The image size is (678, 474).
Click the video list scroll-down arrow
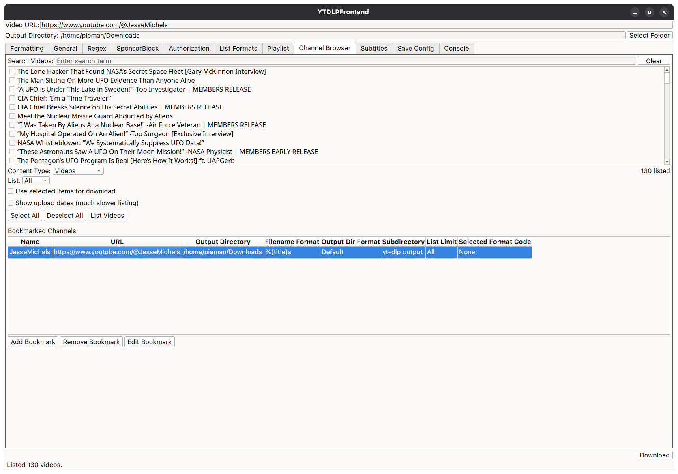(x=667, y=162)
